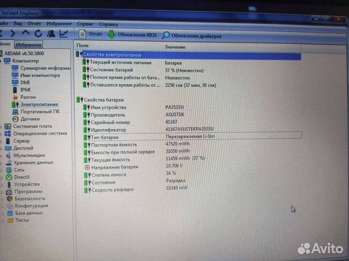Click the Refresh icon in toolbar
Screen dimensions: 349x261
point(38,33)
